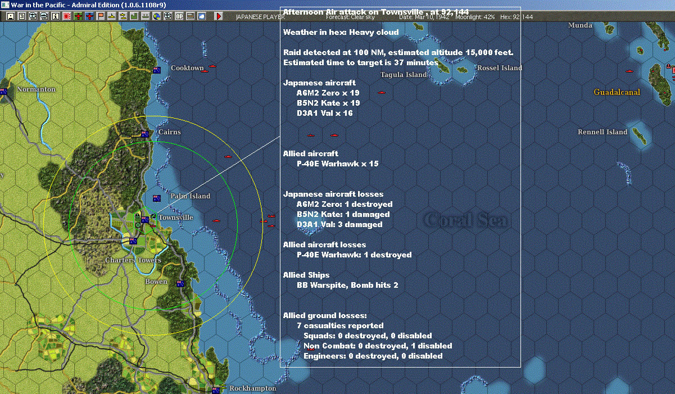Click the 'Townsville' city label
The image size is (675, 394).
click(175, 218)
